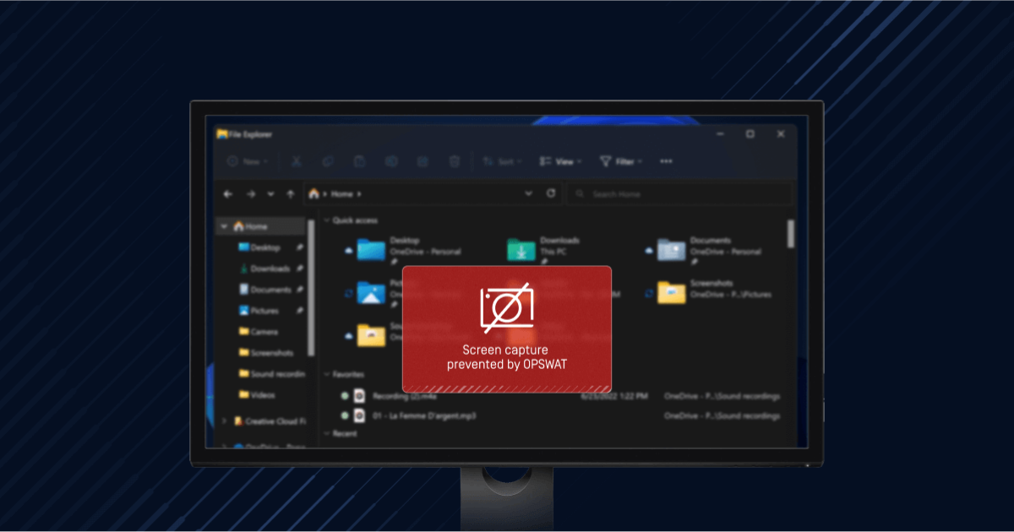The image size is (1014, 532).
Task: Open the Desktop folder in Quick access
Action: point(372,250)
